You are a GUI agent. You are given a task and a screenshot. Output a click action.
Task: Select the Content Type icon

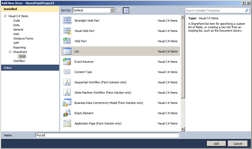(67, 72)
